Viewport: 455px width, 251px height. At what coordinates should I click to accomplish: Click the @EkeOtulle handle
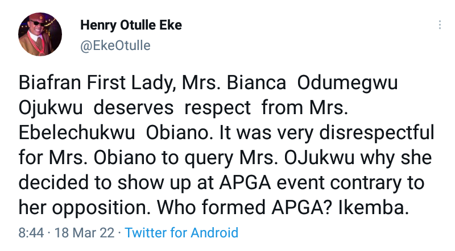(x=115, y=45)
